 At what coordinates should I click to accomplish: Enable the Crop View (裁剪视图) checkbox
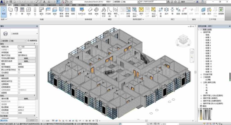point(19,78)
